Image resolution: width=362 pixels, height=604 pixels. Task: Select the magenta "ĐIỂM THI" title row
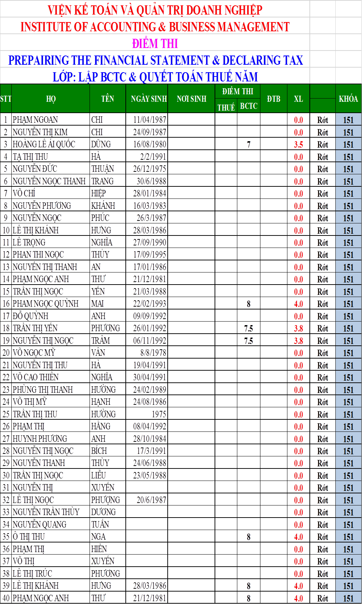pos(155,43)
